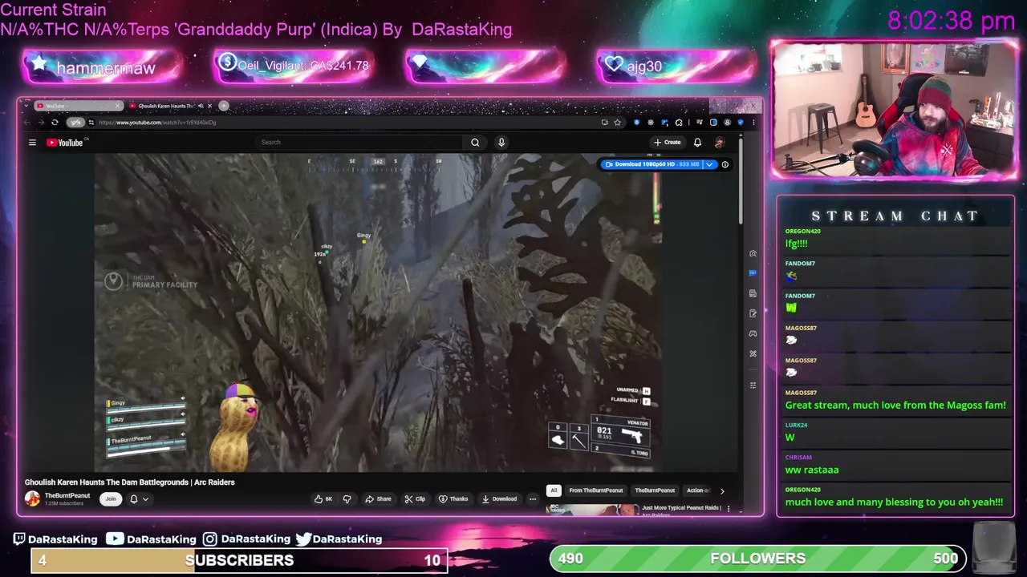The width and height of the screenshot is (1027, 577).
Task: Reload the page with the browser refresh icon
Action: pyautogui.click(x=55, y=123)
